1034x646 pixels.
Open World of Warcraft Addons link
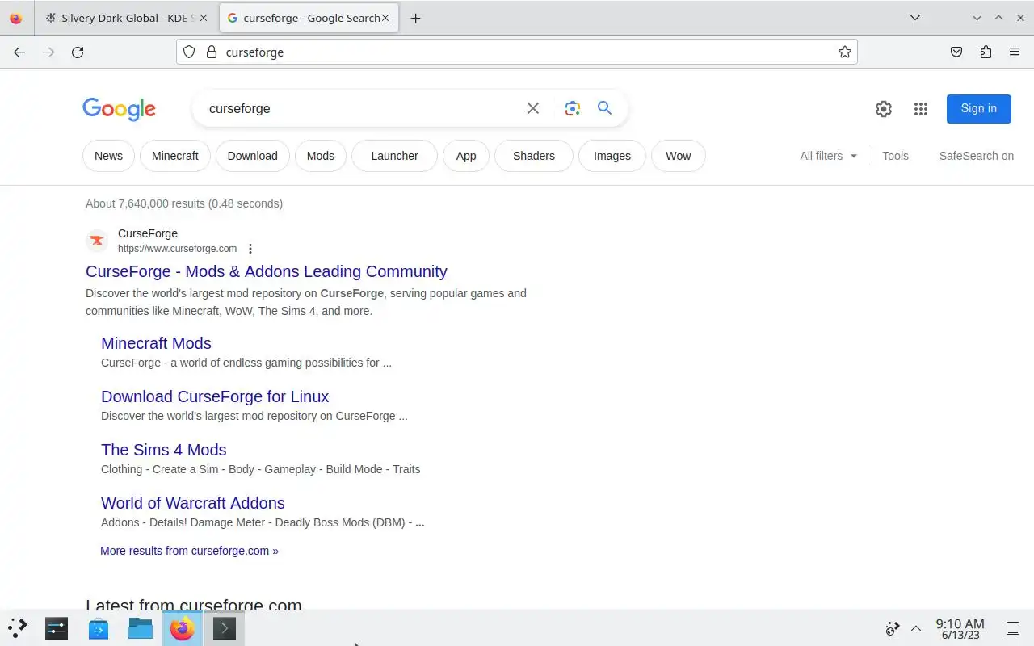click(193, 503)
